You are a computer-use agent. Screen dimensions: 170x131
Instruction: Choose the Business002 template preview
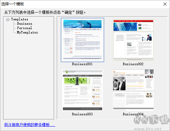point(133,40)
